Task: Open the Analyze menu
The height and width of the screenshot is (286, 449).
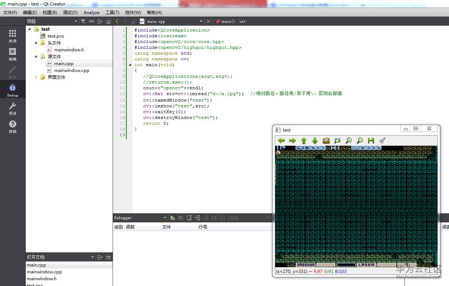Action: (x=92, y=12)
